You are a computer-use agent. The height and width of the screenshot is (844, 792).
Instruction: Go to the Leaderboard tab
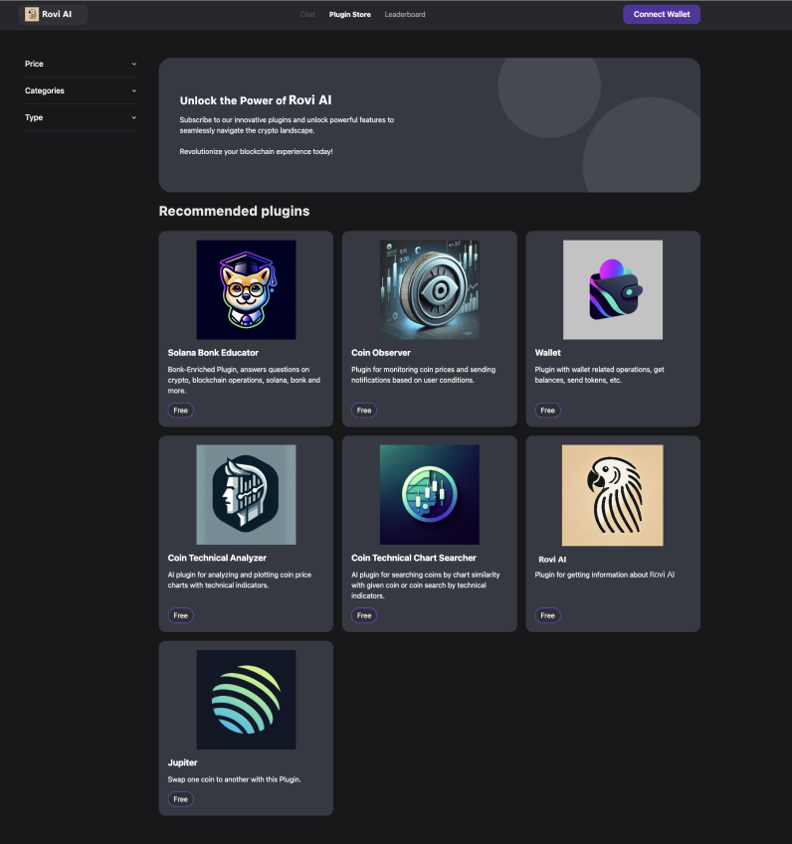point(405,15)
